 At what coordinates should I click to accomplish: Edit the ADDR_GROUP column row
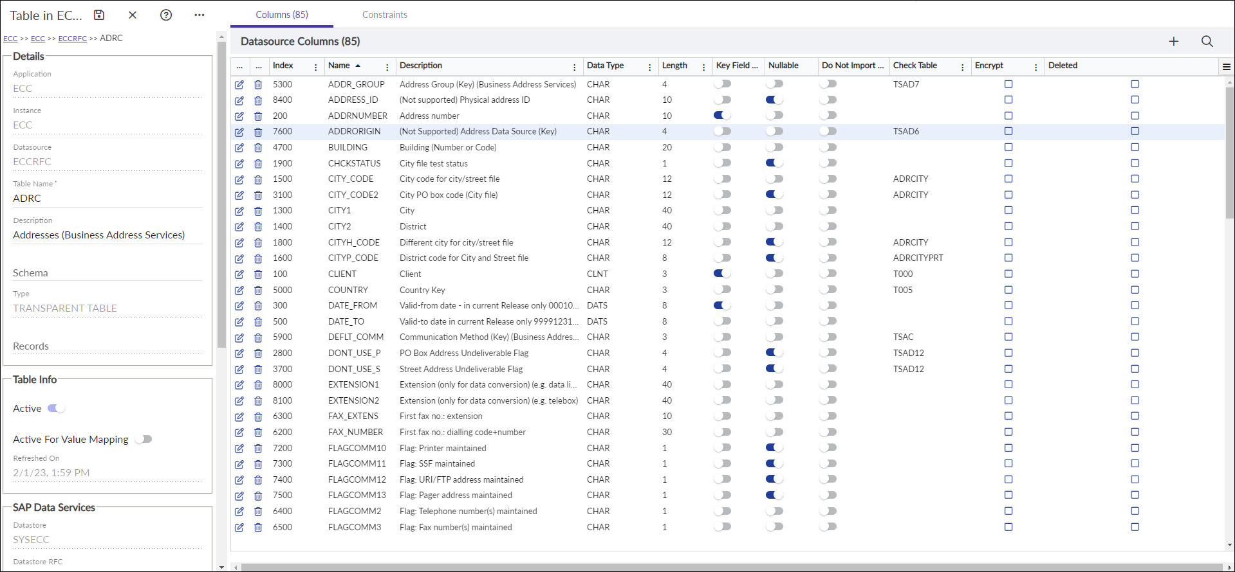coord(239,85)
